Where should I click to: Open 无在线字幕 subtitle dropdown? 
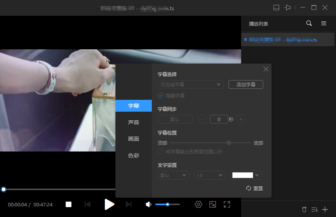(x=191, y=84)
